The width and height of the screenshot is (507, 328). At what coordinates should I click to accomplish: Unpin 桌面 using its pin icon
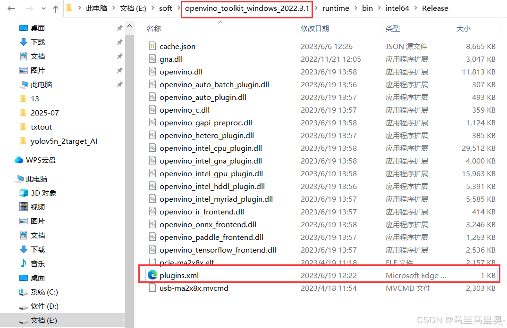point(119,28)
